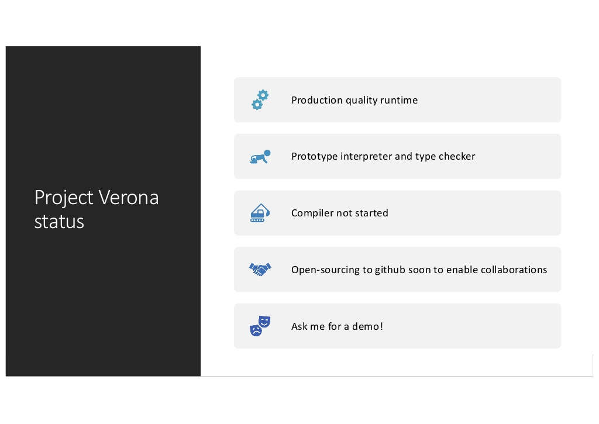Viewport: 599px width, 424px height.
Task: Click the gears icon beside Production quality runtime
Action: click(x=260, y=100)
